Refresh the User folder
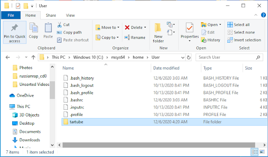 [x=188, y=57]
